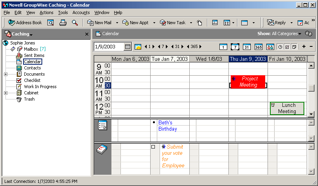Switch to Week view (7) icon
This screenshot has height=186, width=318.
point(235,47)
